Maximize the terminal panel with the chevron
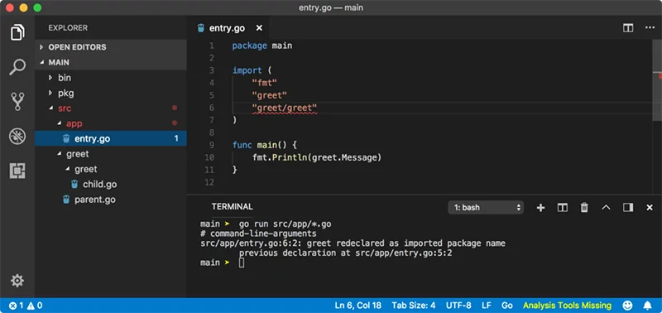 pyautogui.click(x=607, y=207)
